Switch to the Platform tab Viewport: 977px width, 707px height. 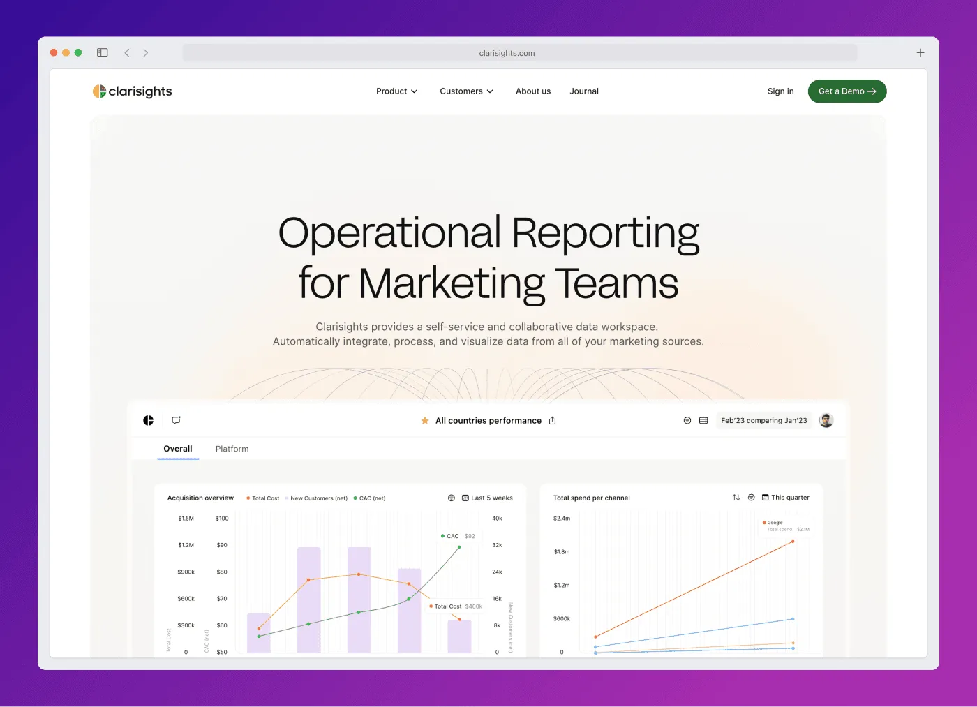[232, 449]
